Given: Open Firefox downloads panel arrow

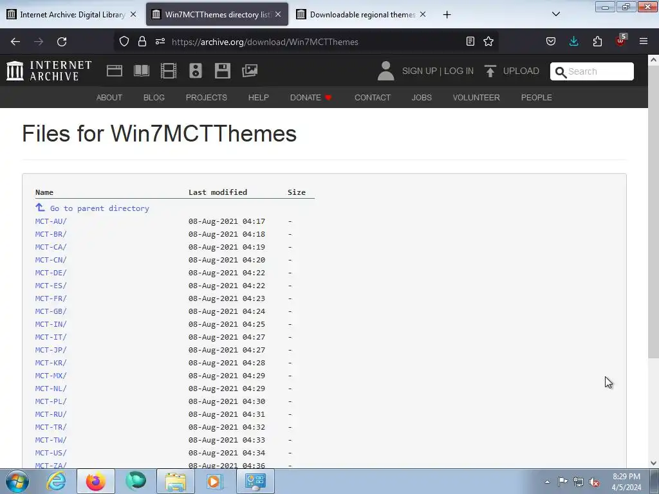Looking at the screenshot, I should coord(573,41).
